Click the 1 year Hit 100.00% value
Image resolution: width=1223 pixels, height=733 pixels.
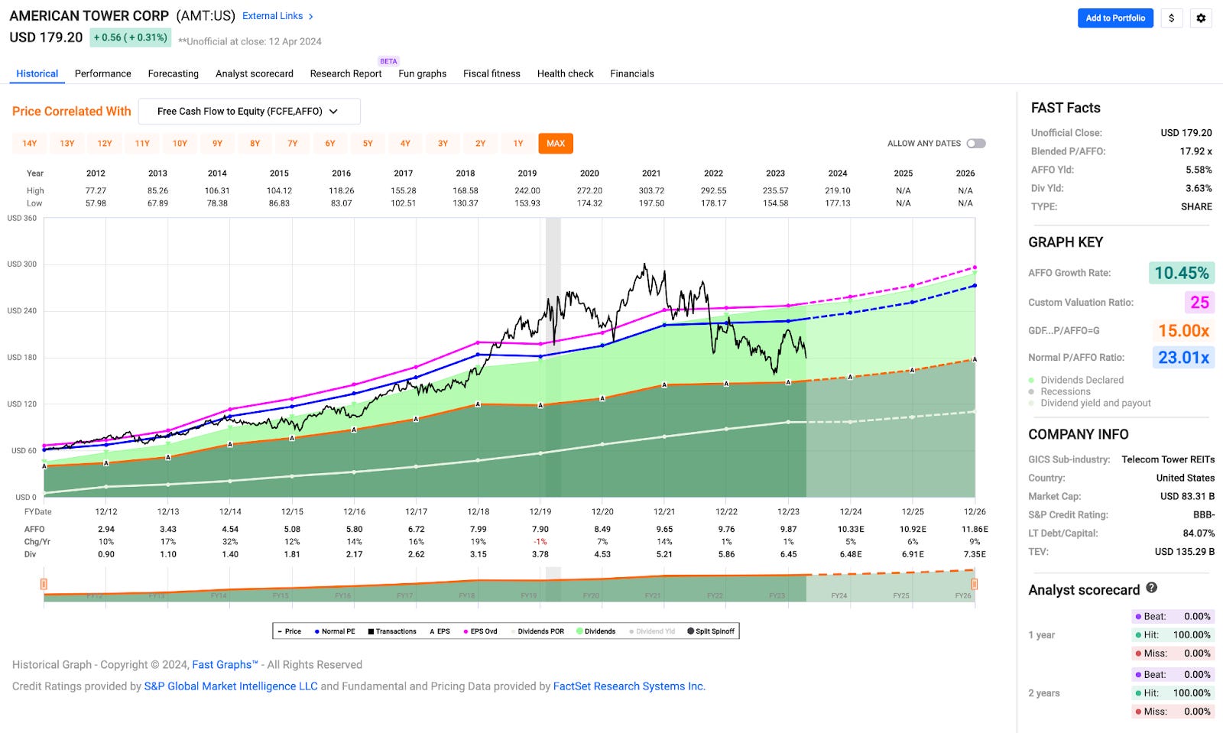point(1192,634)
